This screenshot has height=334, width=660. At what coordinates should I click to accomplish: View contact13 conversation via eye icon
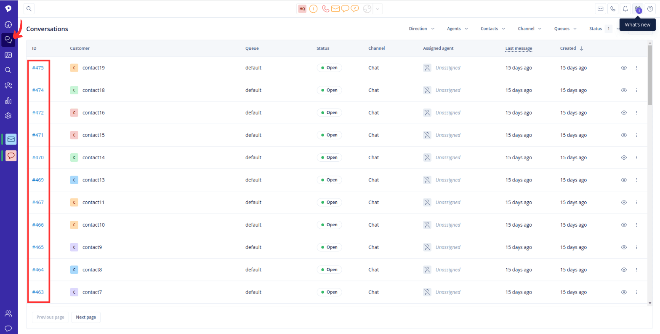click(624, 180)
